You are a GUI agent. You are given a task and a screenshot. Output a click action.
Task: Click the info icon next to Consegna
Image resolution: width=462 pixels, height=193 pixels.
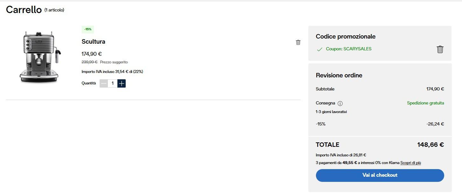tap(340, 104)
